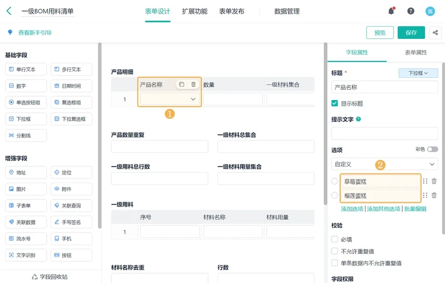445x283 pixels.
Task: Click the 批量编辑 link
Action: tap(415, 209)
